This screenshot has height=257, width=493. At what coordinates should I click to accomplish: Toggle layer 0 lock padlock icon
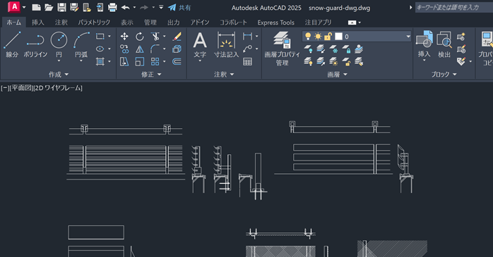point(328,37)
